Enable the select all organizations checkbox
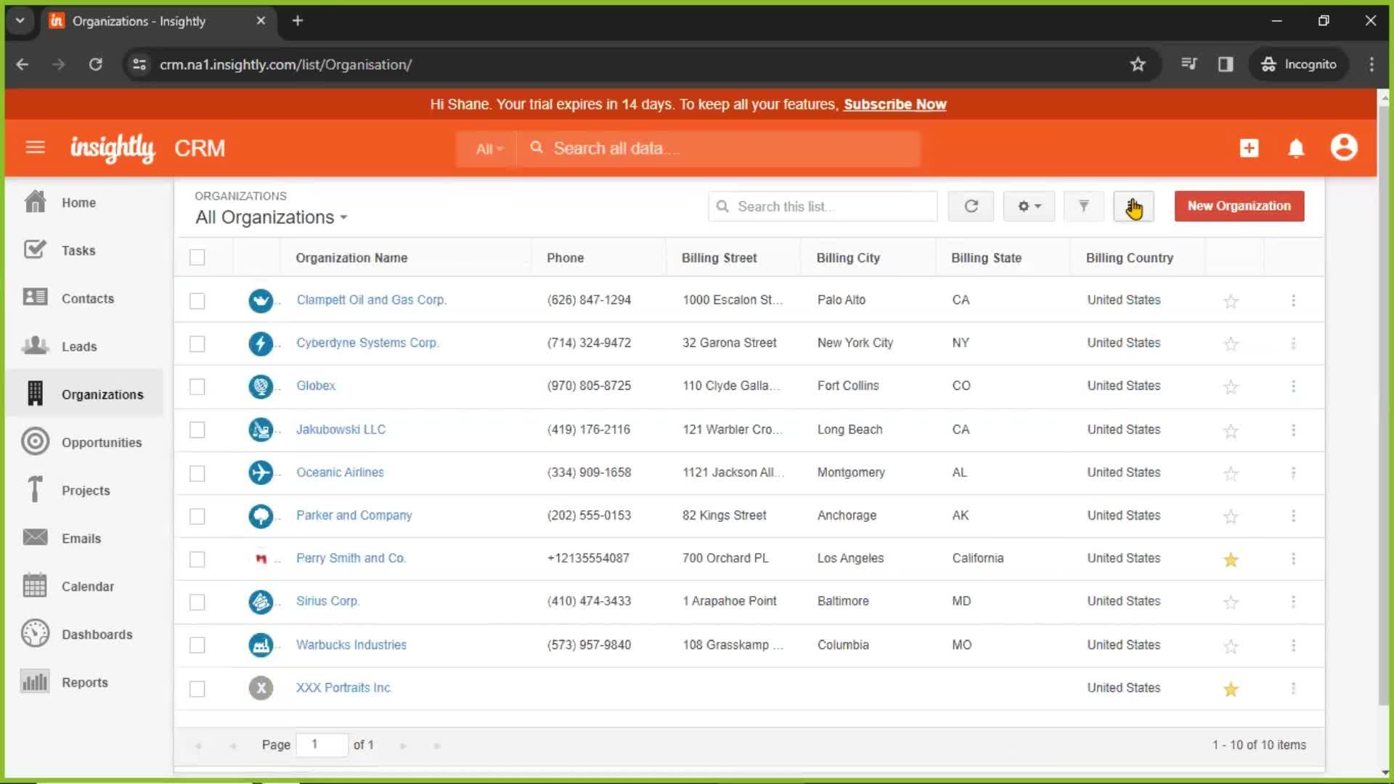The height and width of the screenshot is (784, 1394). point(198,258)
